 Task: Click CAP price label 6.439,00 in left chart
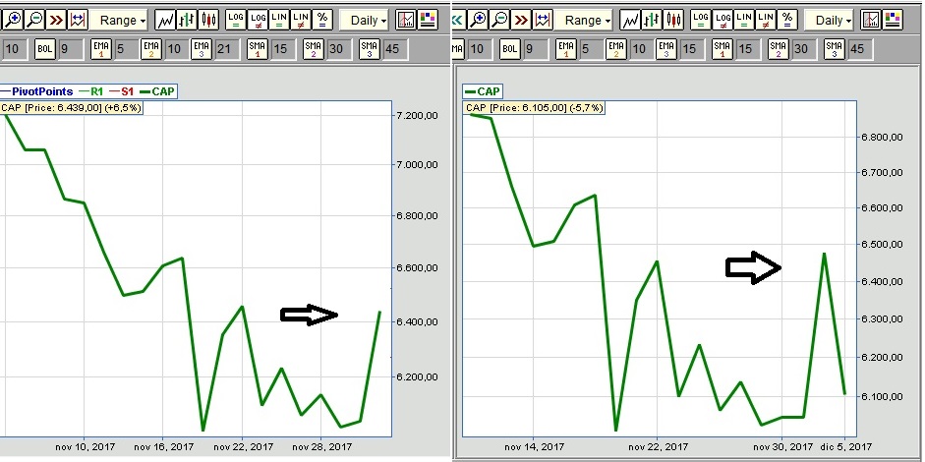click(72, 108)
